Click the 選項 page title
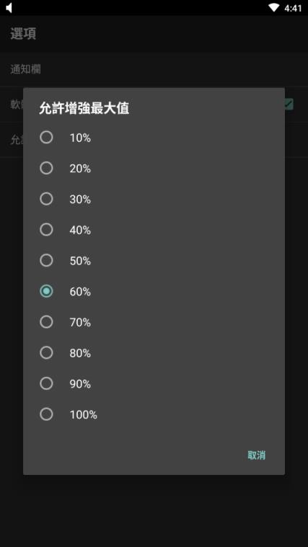The width and height of the screenshot is (308, 547). click(x=23, y=33)
